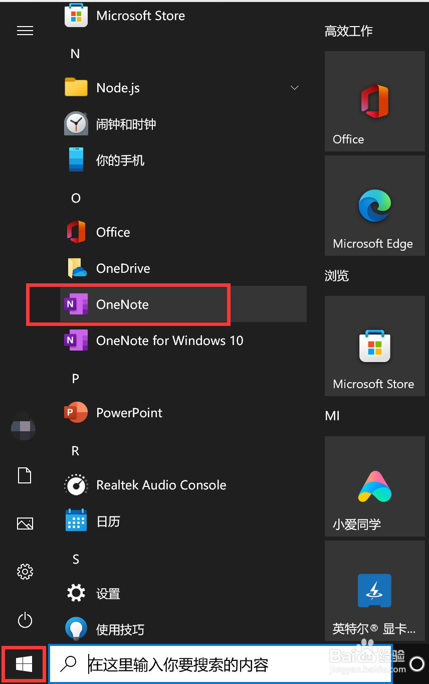Click the Office pinned tile
The height and width of the screenshot is (684, 429).
[x=375, y=101]
